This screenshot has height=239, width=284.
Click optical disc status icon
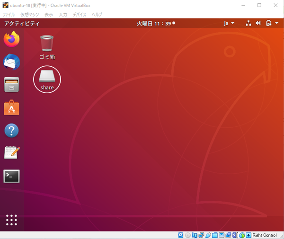[188, 235]
